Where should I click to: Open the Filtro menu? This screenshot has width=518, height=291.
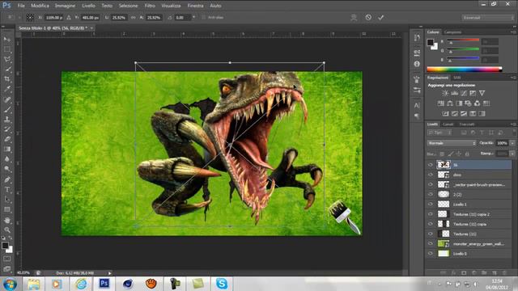150,6
